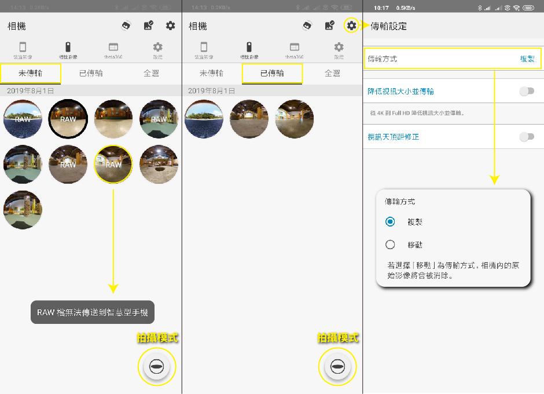The image size is (544, 394).
Task: Open 裝置影像 phone icon on left screen
Action: tap(23, 50)
